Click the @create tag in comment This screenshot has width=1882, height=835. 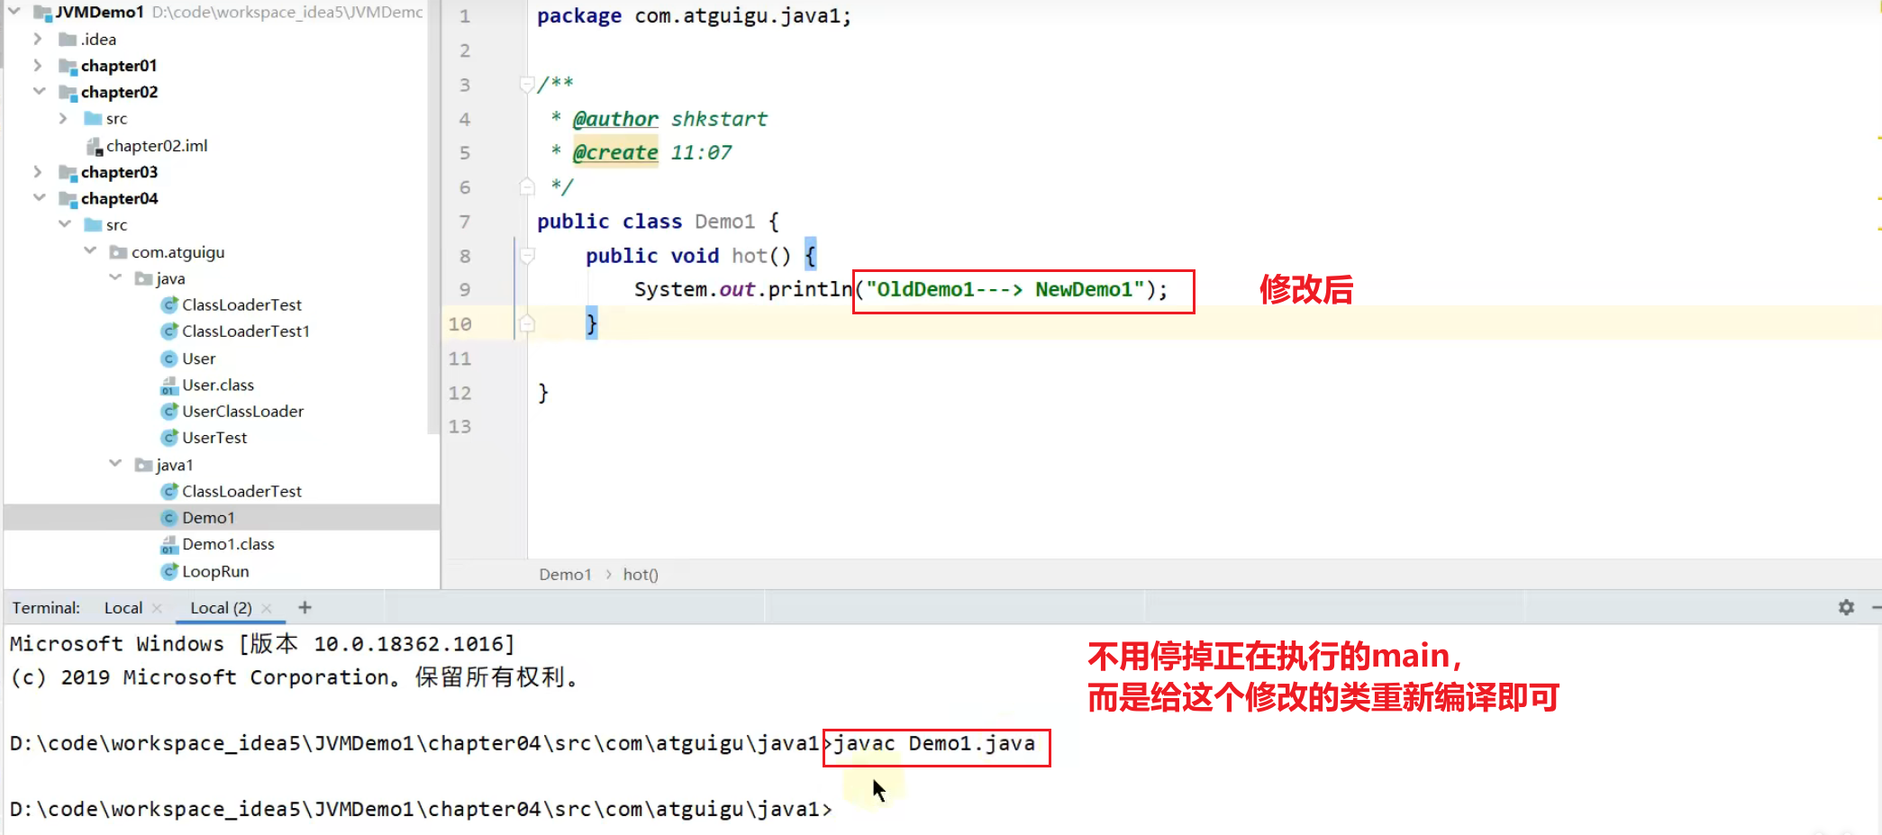pyautogui.click(x=616, y=152)
